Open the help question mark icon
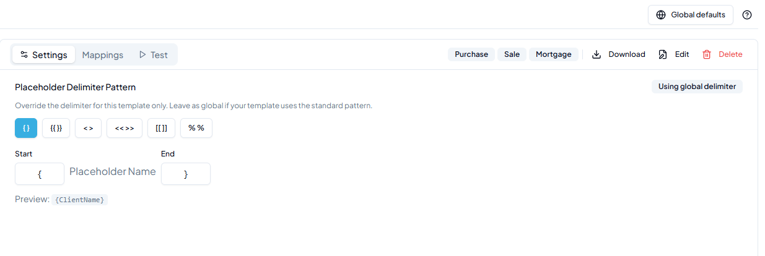The height and width of the screenshot is (256, 765). point(747,15)
